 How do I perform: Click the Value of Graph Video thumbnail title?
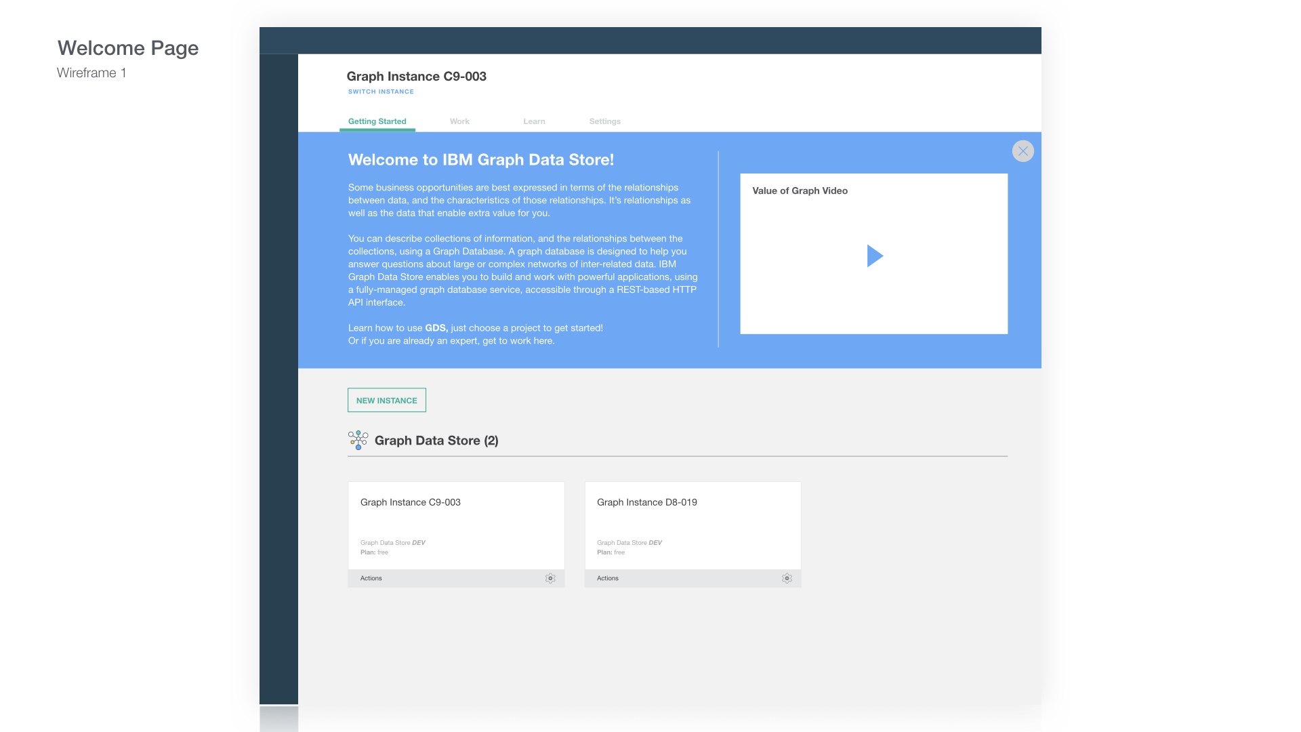[x=800, y=190]
